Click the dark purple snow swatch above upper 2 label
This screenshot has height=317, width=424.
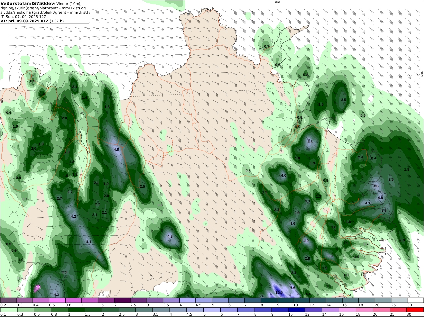click(122, 300)
